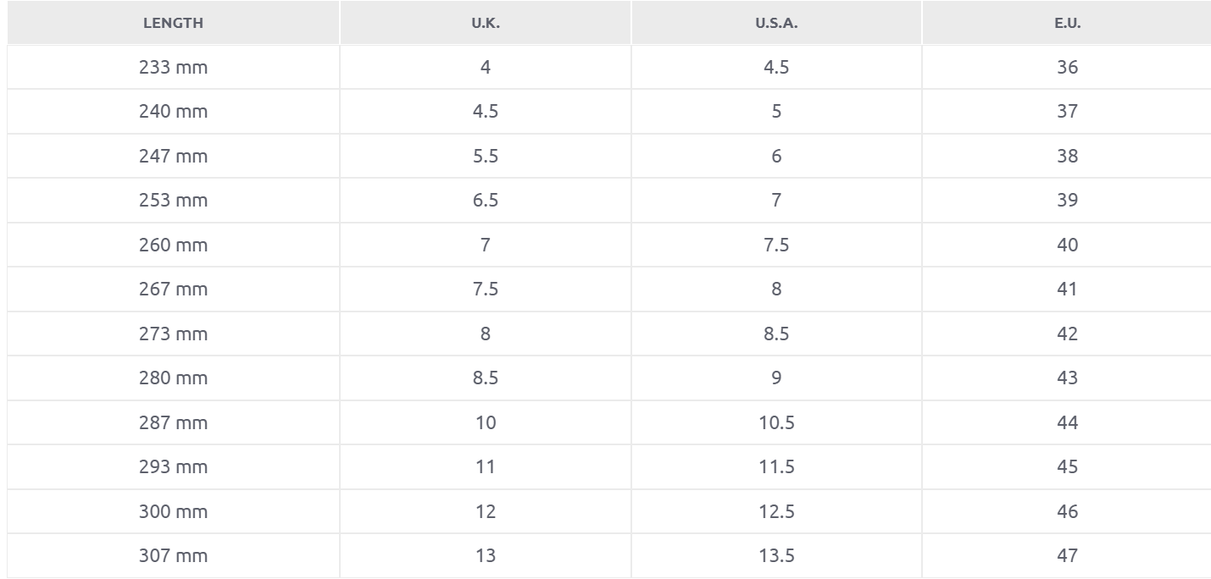Click the 247 mm row label
1211x579 pixels.
pyautogui.click(x=173, y=157)
